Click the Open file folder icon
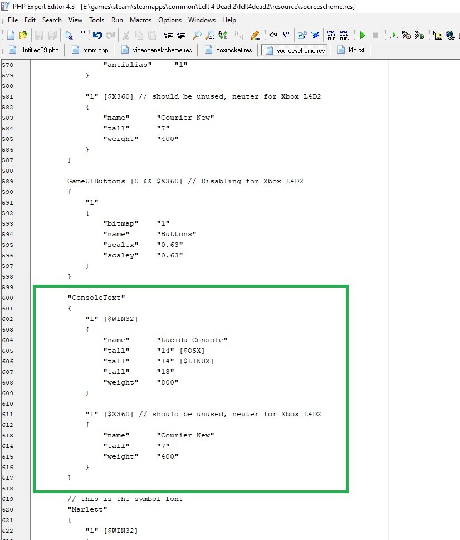 pos(23,35)
